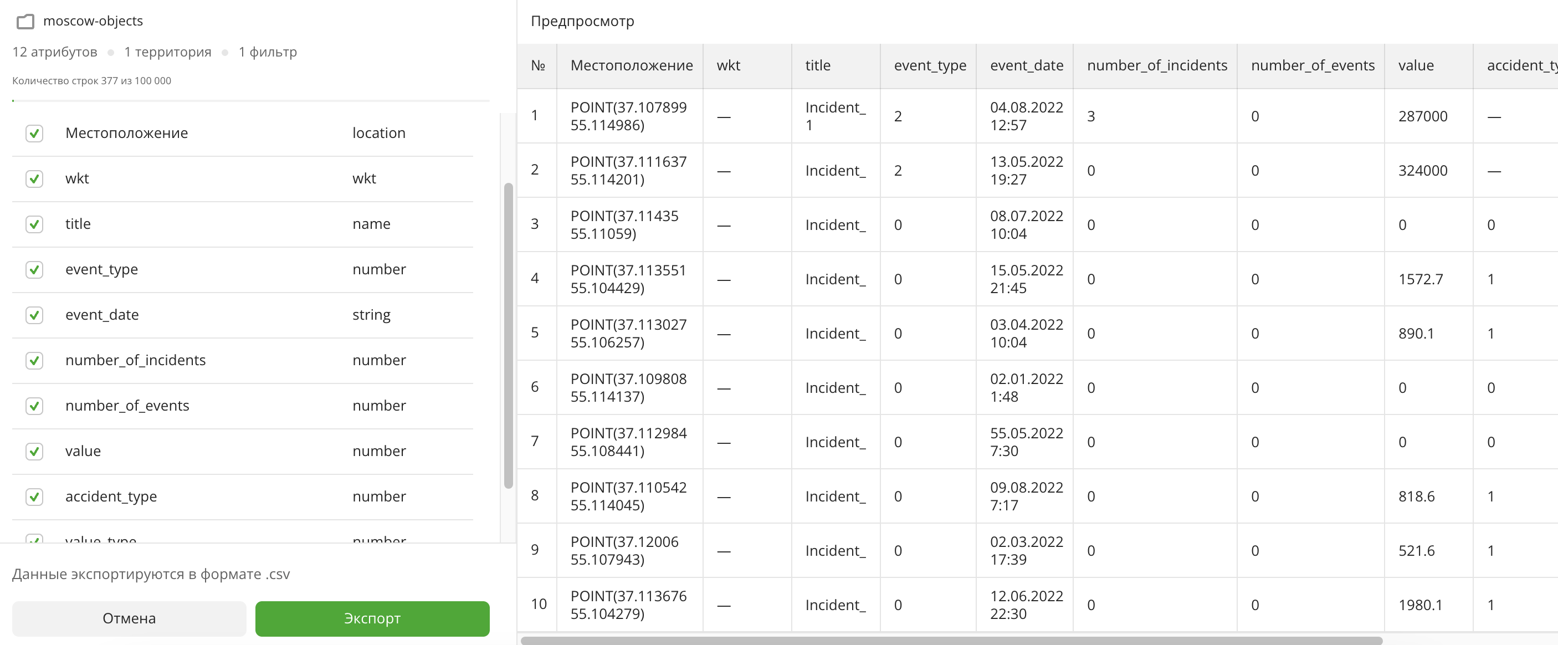Uncheck the Местоположение attribute checkbox
This screenshot has width=1558, height=645.
(x=34, y=133)
